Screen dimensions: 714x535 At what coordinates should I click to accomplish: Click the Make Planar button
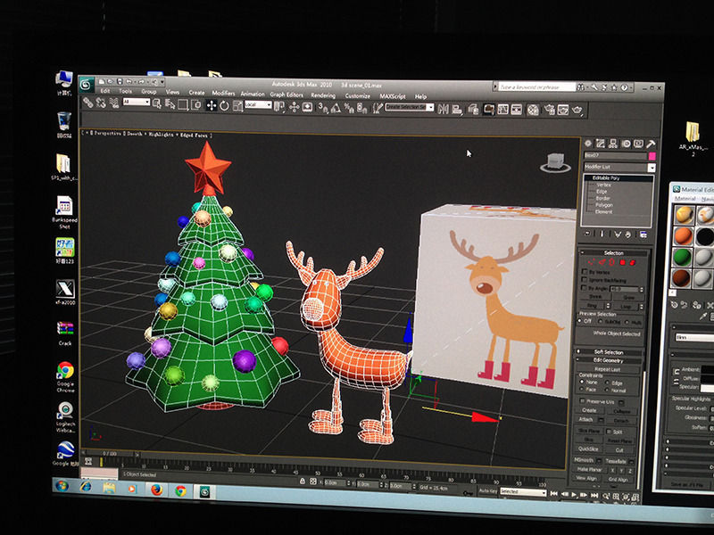point(590,469)
